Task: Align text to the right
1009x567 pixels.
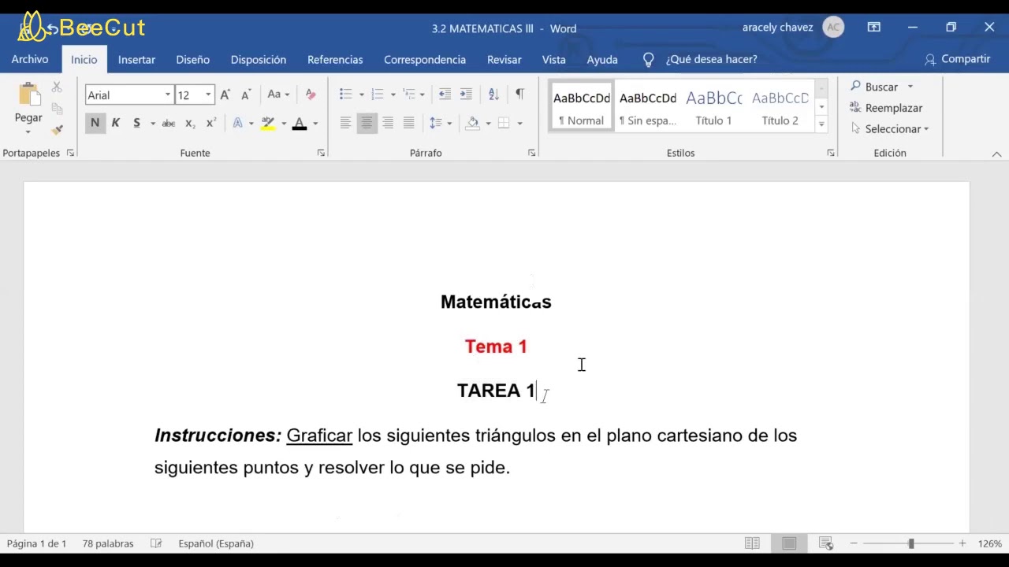Action: 388,123
